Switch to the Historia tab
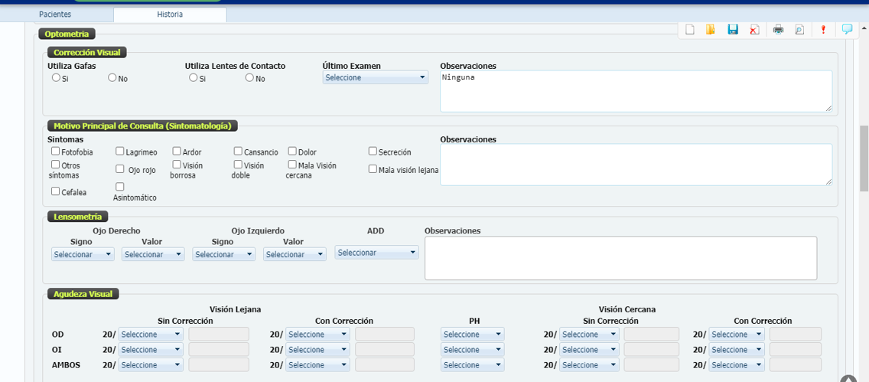Image resolution: width=869 pixels, height=382 pixels. 170,15
